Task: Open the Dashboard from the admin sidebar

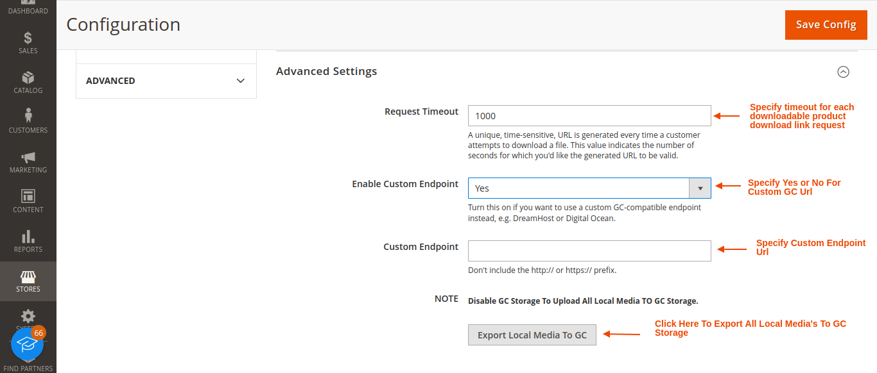Action: 28,6
